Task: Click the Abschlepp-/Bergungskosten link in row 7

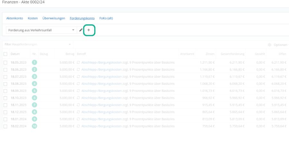Action: click(x=101, y=105)
